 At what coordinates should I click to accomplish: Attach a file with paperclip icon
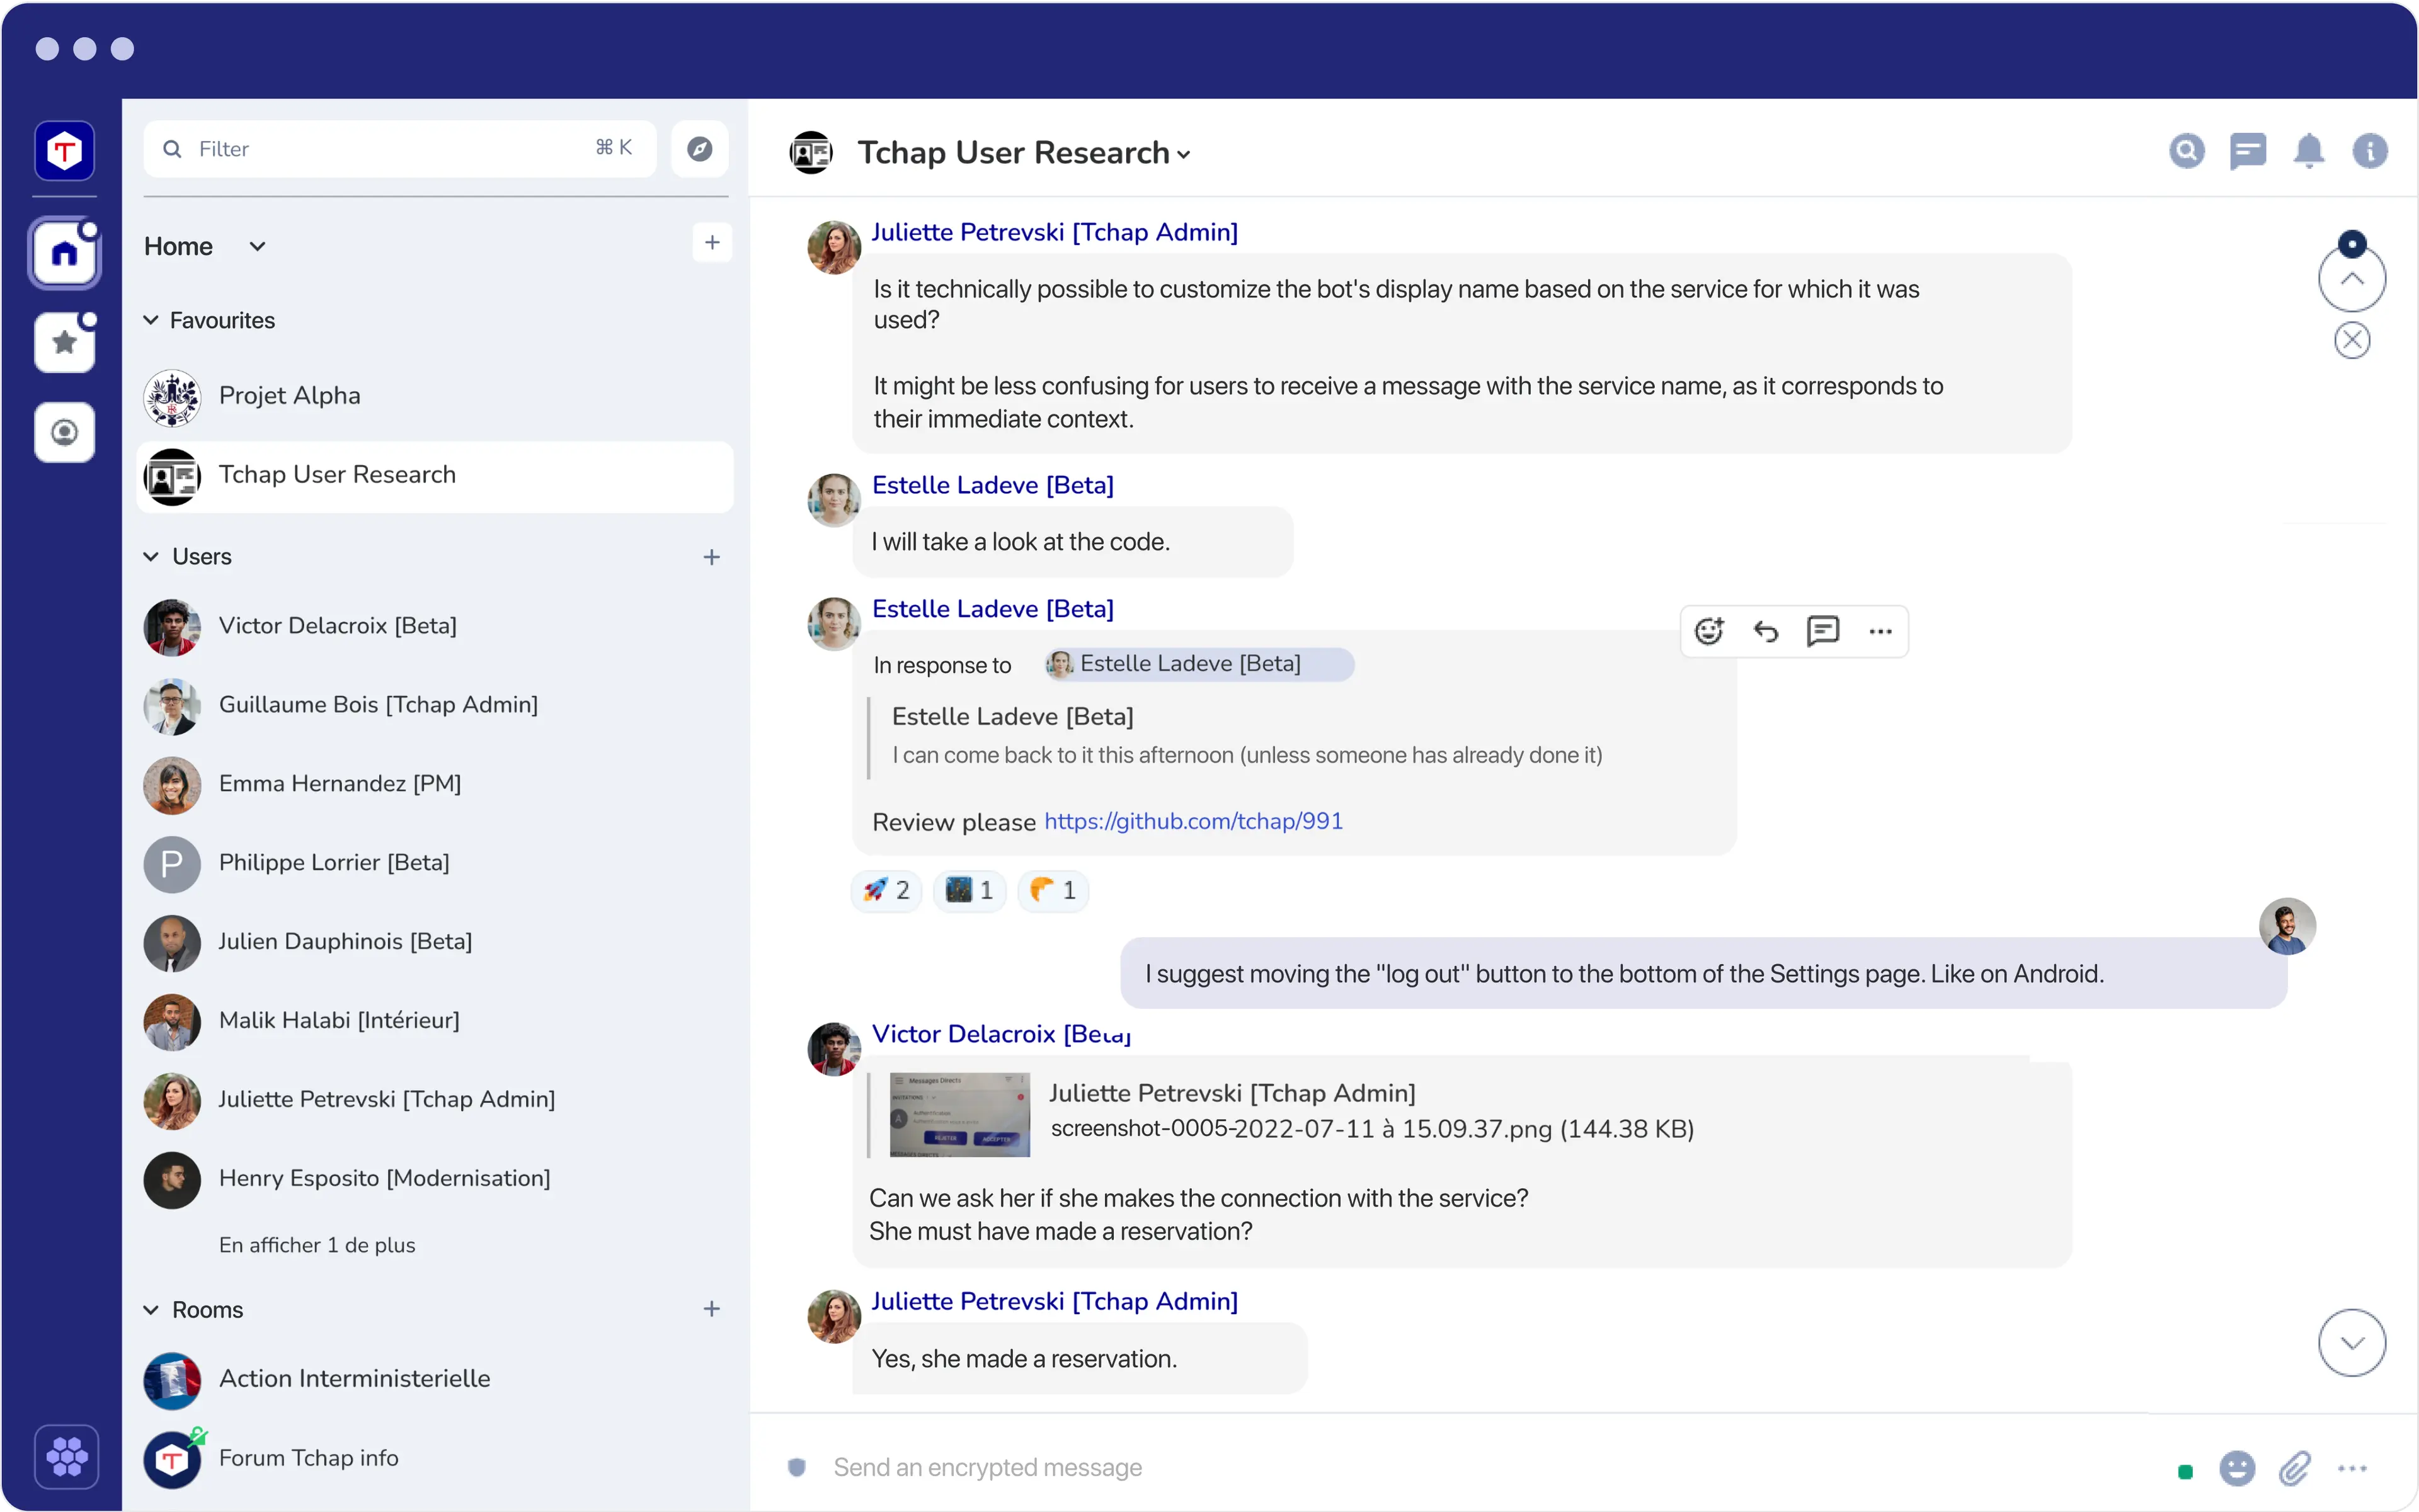pos(2295,1468)
